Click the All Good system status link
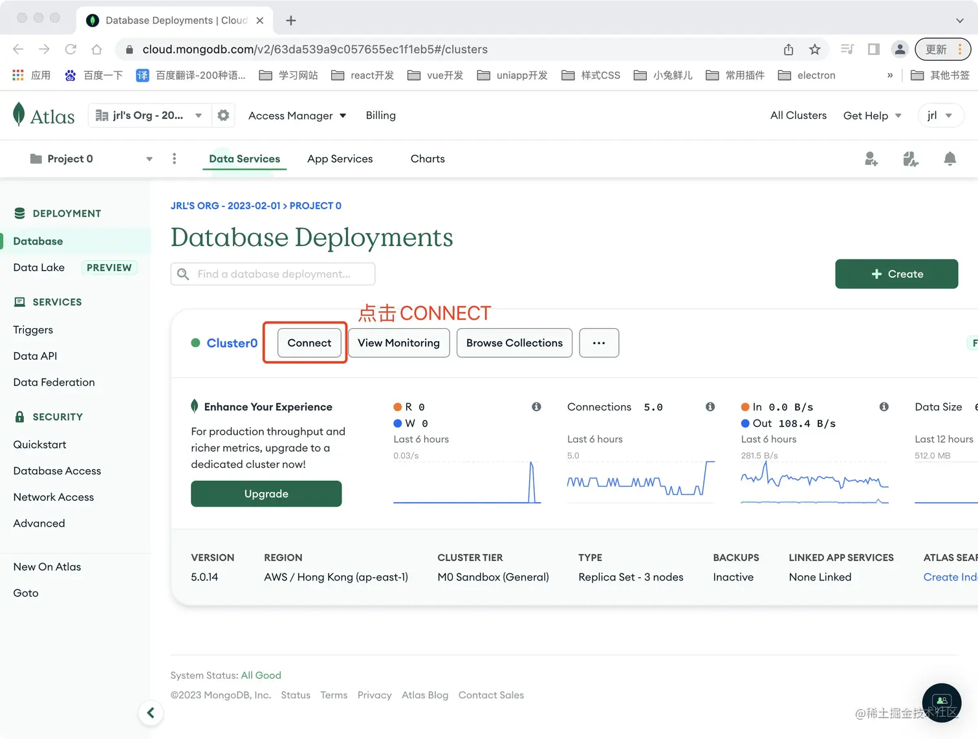This screenshot has height=739, width=978. coord(261,675)
